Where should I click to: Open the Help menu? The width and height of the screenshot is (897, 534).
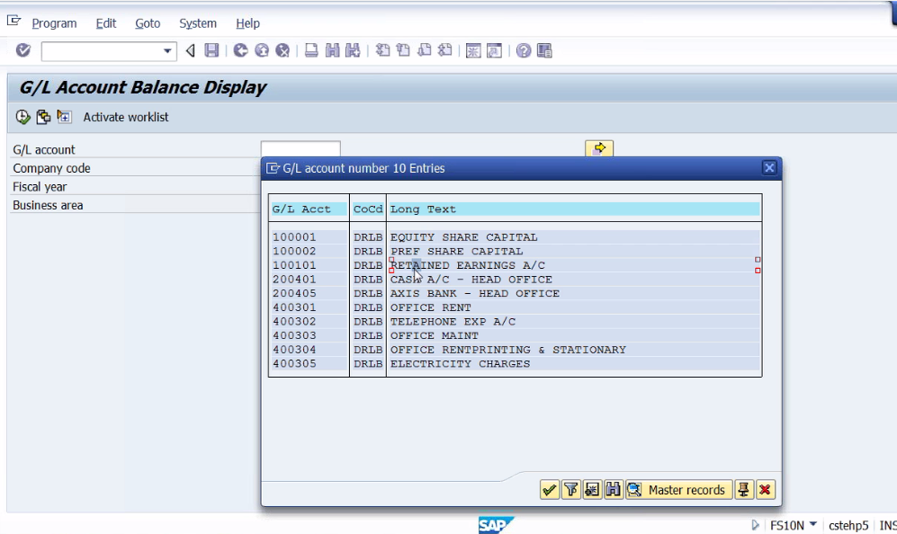(247, 23)
